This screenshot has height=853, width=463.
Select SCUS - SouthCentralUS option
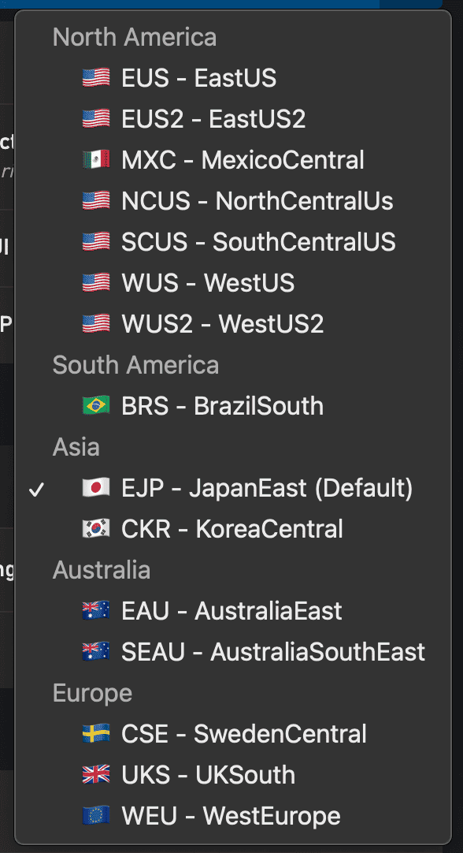pos(233,241)
